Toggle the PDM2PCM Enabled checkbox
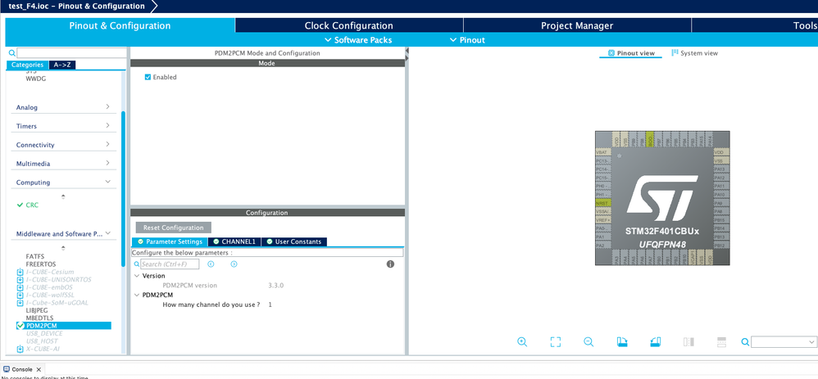 [148, 77]
